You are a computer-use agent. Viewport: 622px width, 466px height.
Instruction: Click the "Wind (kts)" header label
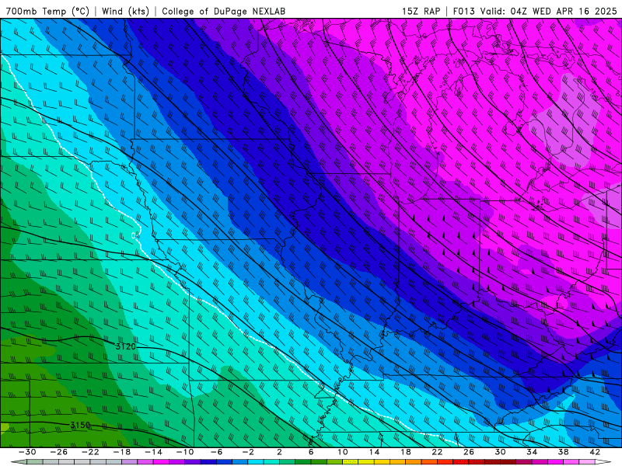click(125, 11)
